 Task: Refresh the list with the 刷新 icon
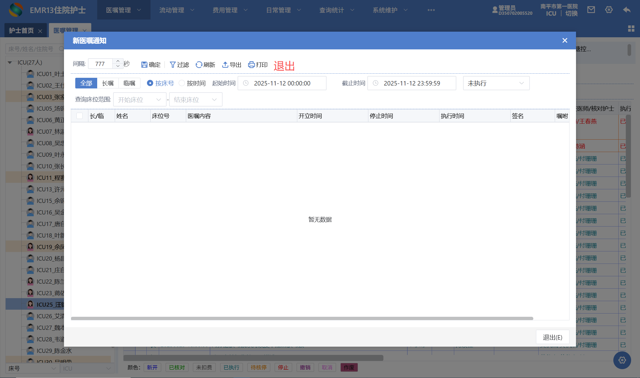click(199, 64)
